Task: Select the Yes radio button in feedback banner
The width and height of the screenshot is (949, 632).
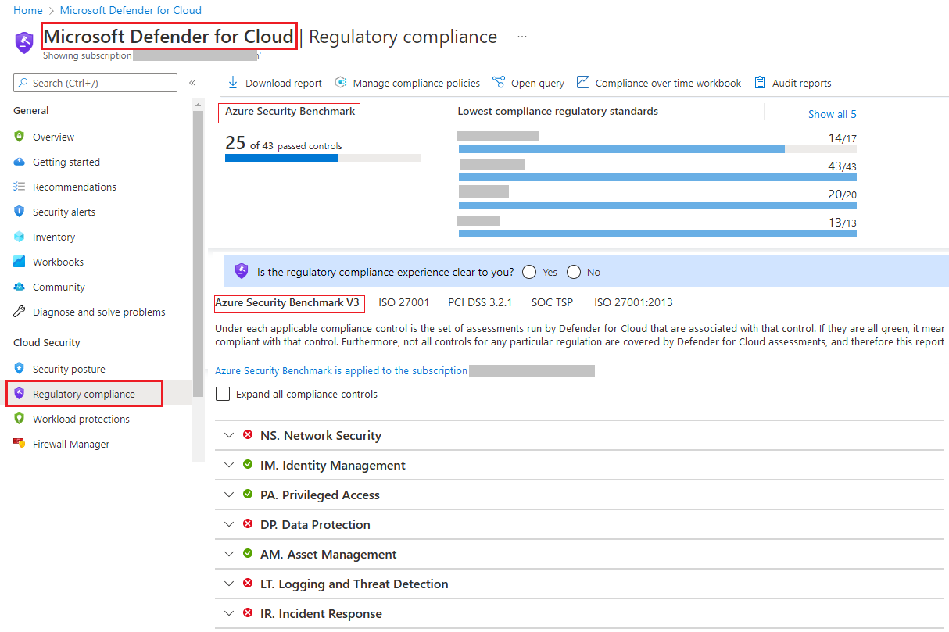Action: click(x=529, y=272)
